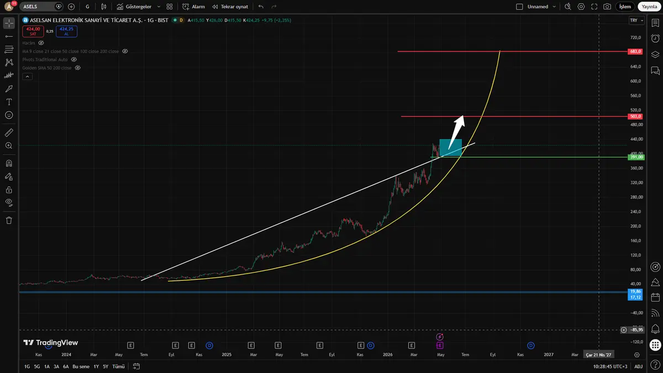The image size is (663, 373).
Task: Open the calendar icon in right sidebar
Action: tap(655, 298)
